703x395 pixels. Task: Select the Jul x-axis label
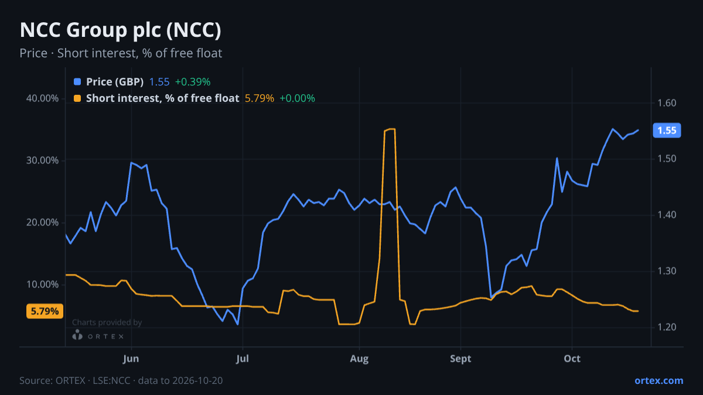tap(243, 358)
